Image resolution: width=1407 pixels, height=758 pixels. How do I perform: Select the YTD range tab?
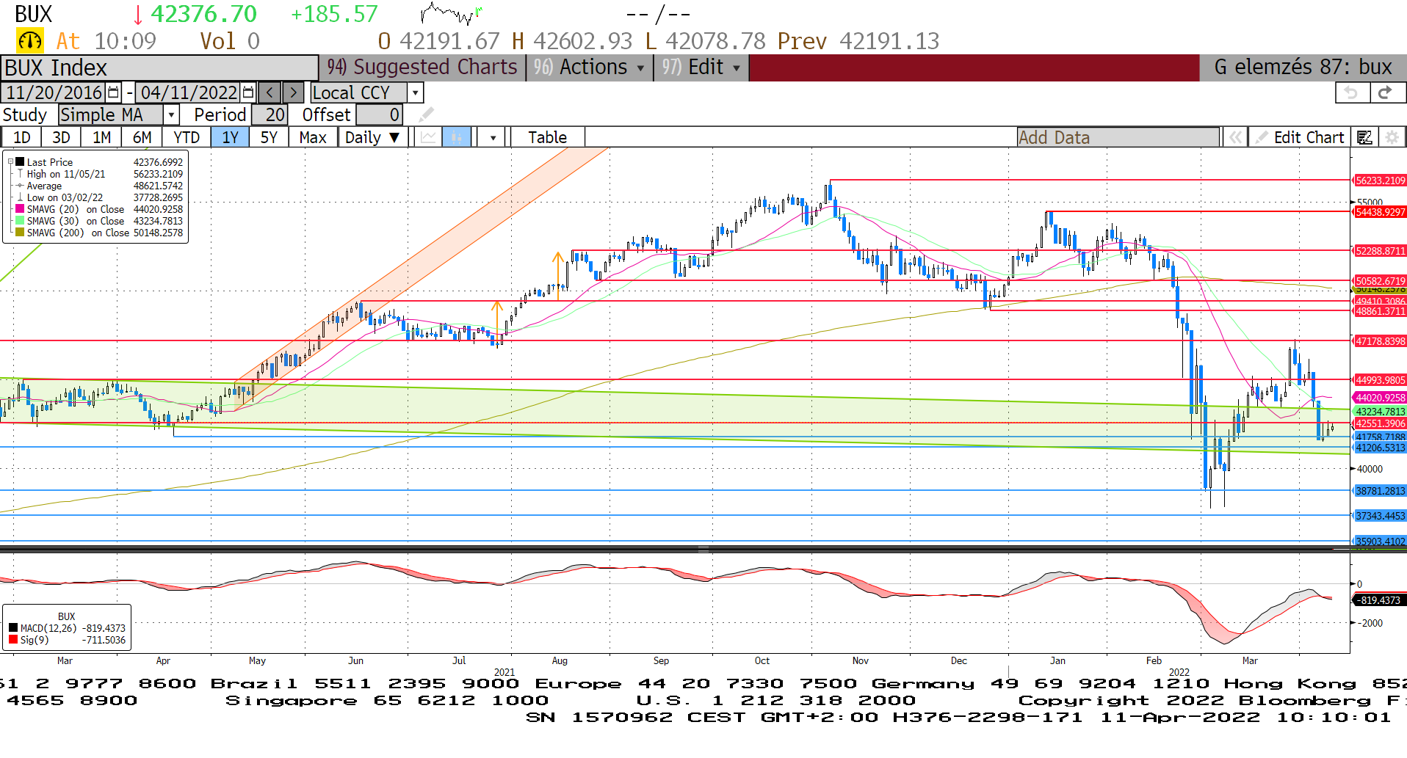(x=187, y=137)
